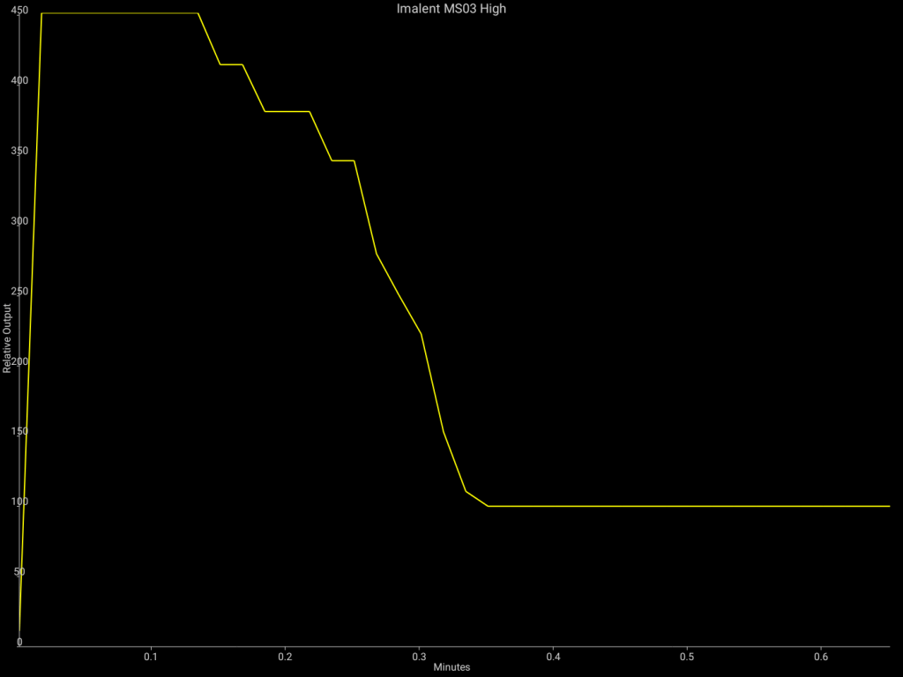Click where the yellow line flattens near 100
903x677 pixels.
[488, 506]
